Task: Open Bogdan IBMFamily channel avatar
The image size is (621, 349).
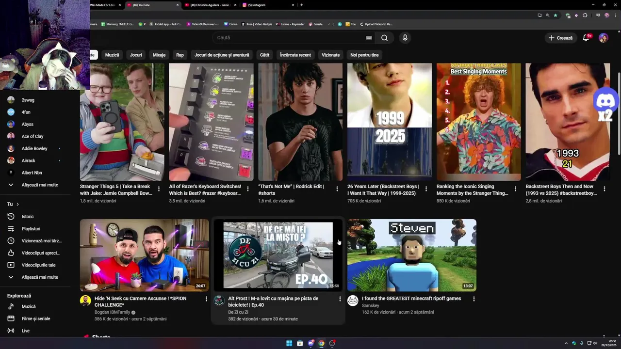Action: 85,301
